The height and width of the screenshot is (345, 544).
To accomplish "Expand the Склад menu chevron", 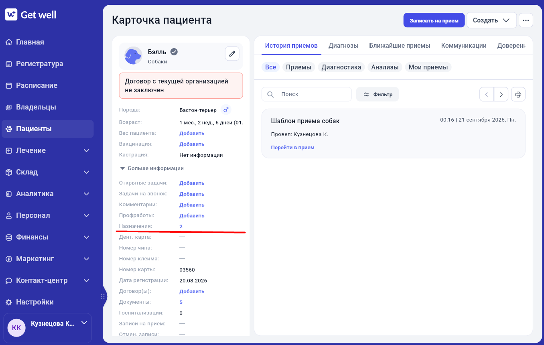I will [86, 172].
